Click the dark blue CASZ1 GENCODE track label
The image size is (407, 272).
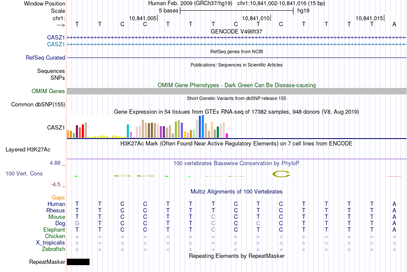coord(56,37)
